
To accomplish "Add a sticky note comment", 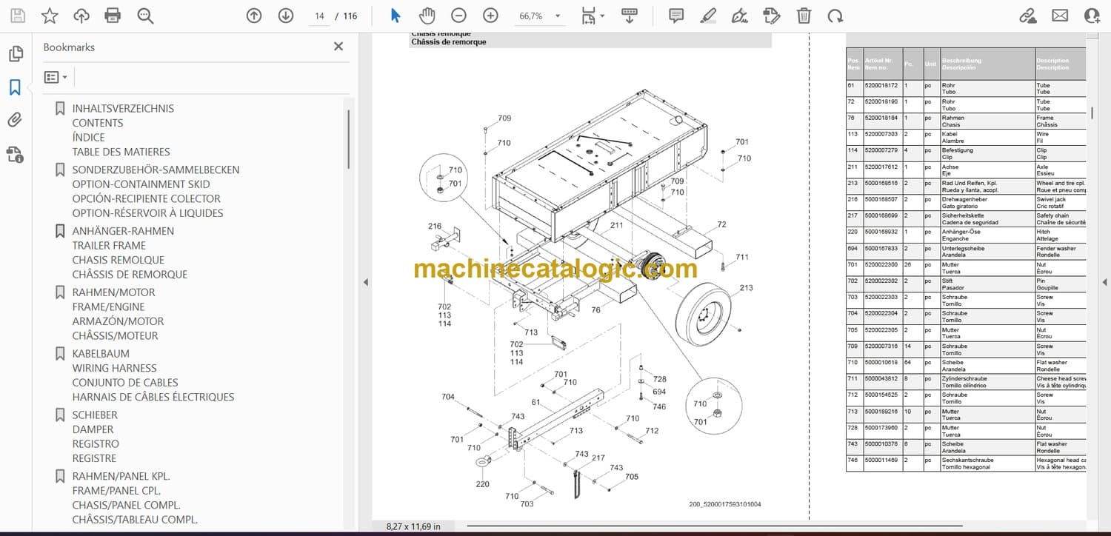I will (676, 16).
